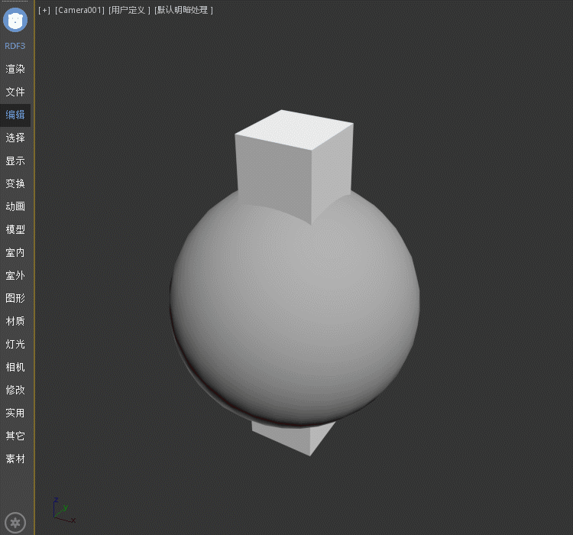Open the [Camera001] viewport view menu
The width and height of the screenshot is (573, 535).
point(79,10)
